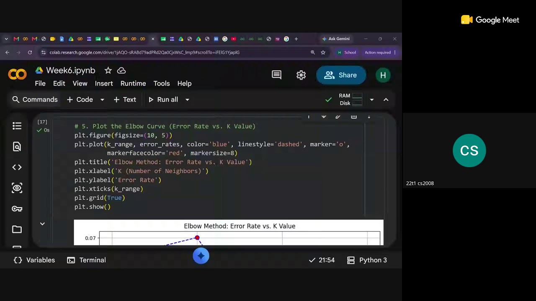Viewport: 536px width, 301px height.
Task: Click the Google Meet logo
Action: coord(490,20)
